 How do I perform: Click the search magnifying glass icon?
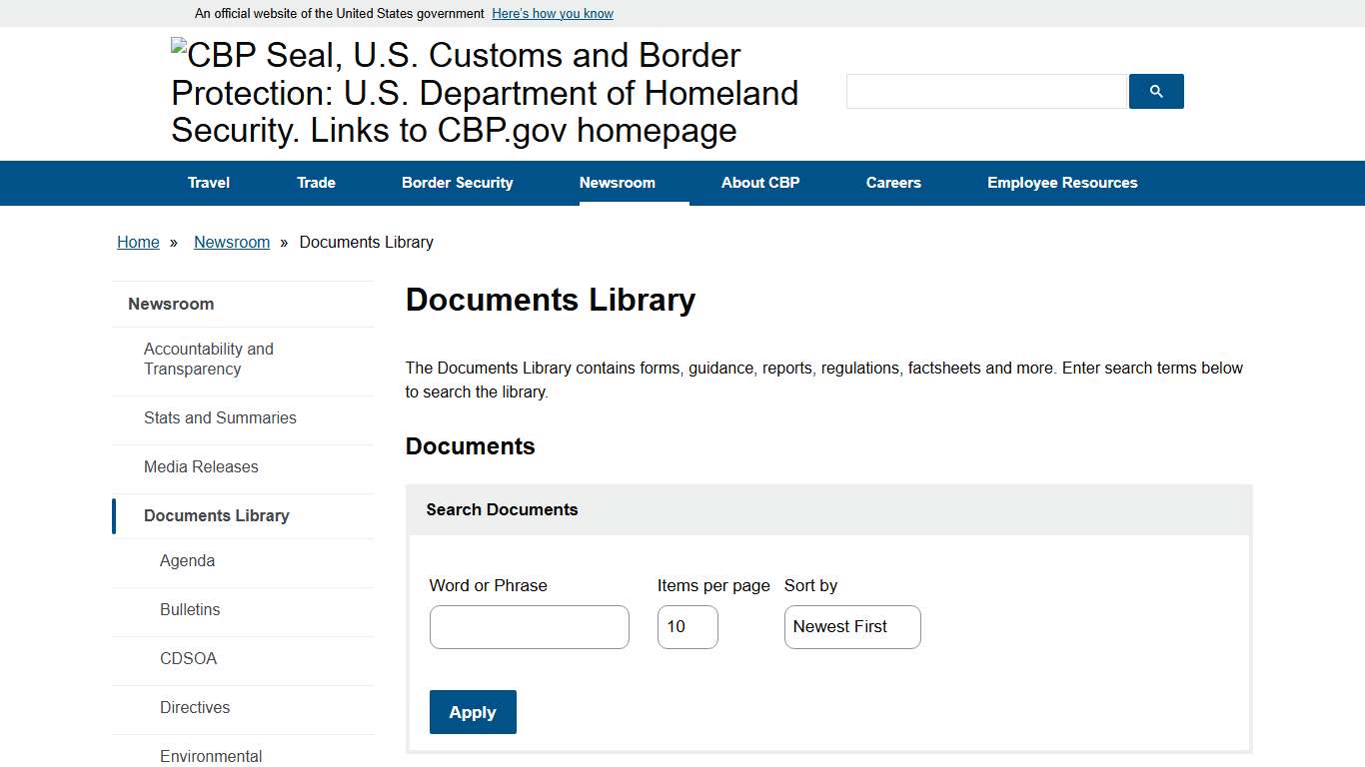1155,91
